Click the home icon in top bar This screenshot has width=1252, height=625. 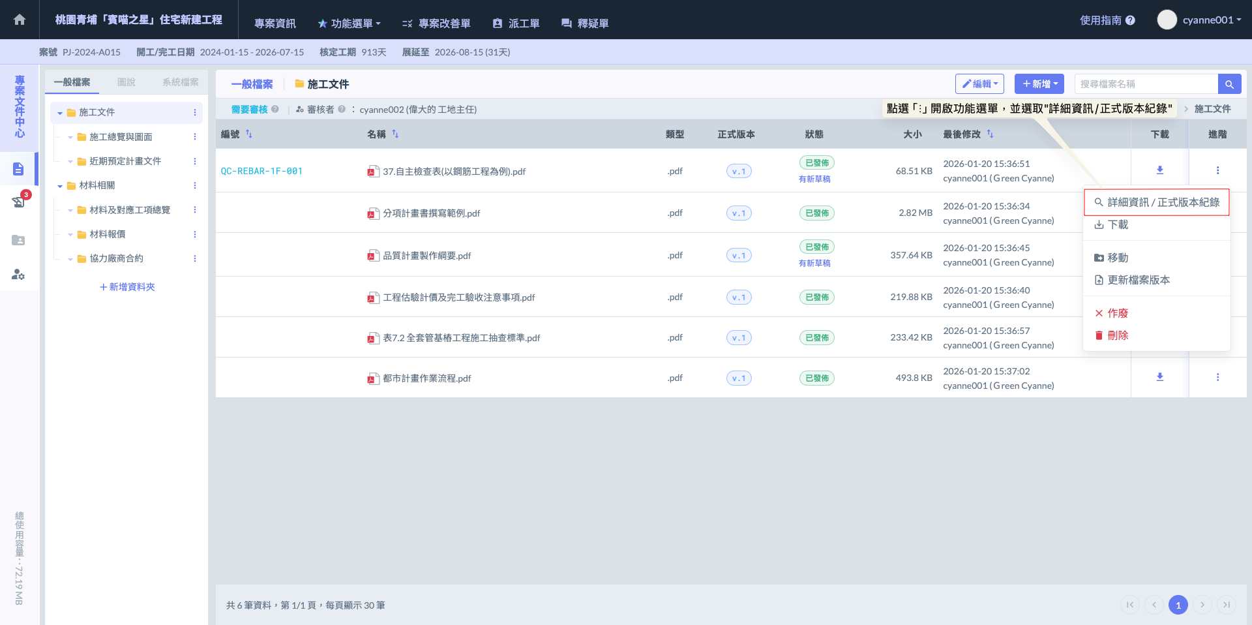click(x=20, y=20)
